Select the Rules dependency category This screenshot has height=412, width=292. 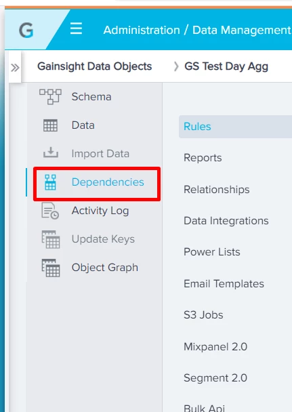[x=236, y=127]
